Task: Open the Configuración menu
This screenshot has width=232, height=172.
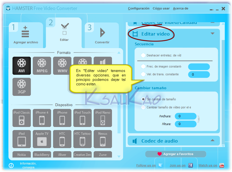Action: (x=139, y=8)
